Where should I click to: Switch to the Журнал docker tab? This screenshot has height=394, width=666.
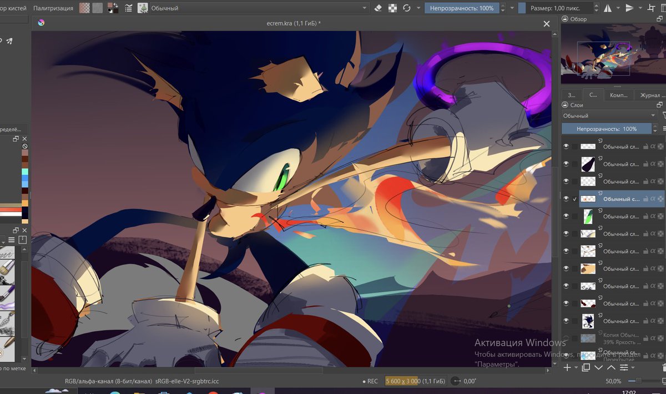pyautogui.click(x=650, y=95)
